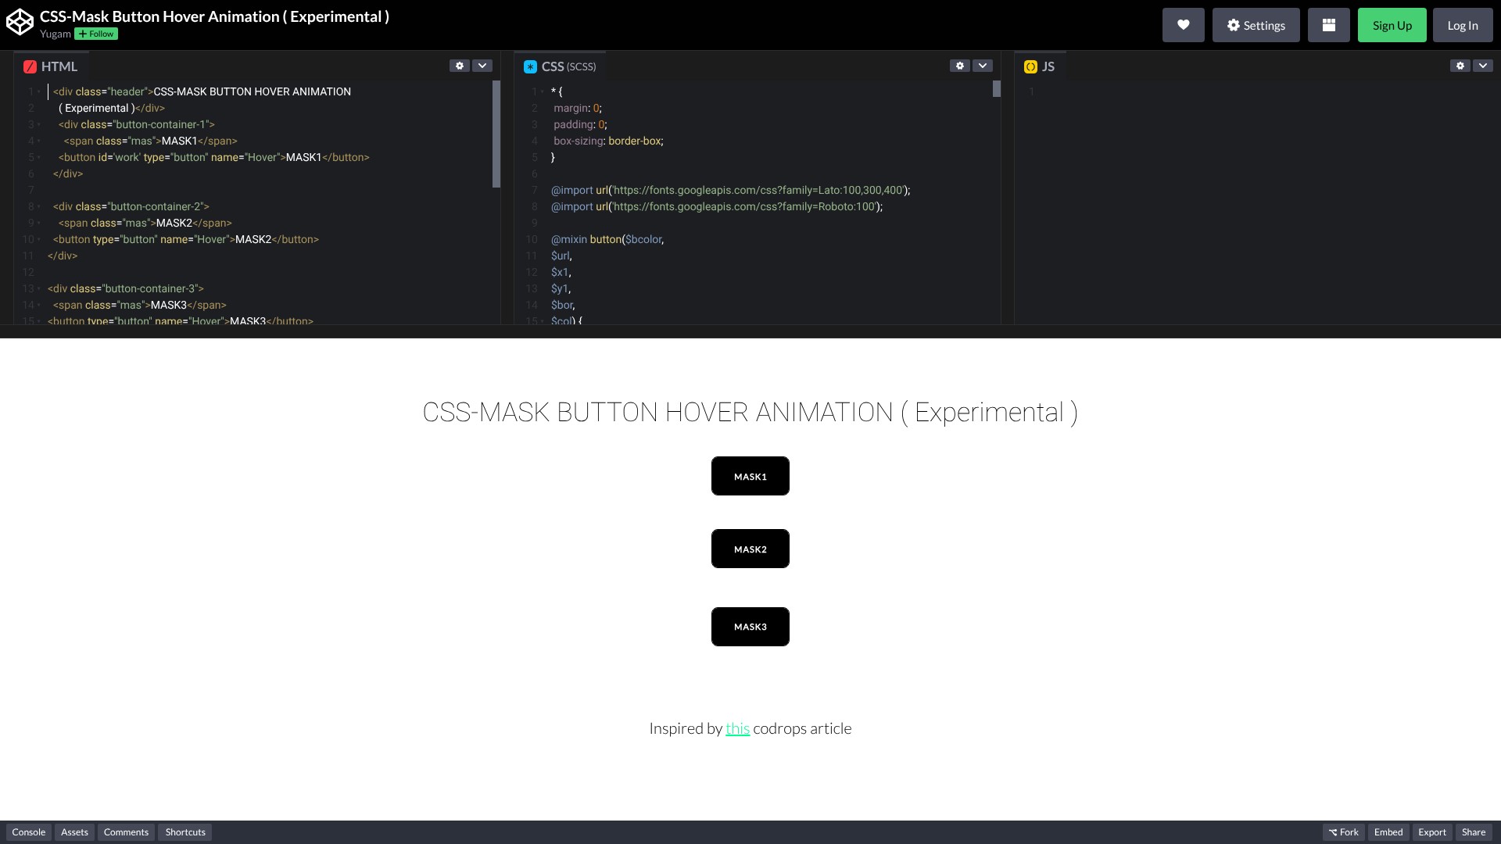The height and width of the screenshot is (844, 1501).
Task: Follow the author Yugam
Action: click(x=96, y=34)
